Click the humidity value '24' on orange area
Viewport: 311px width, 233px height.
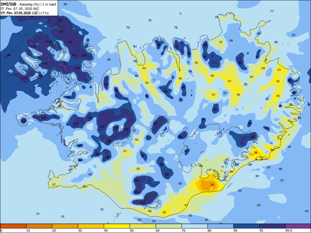click(x=212, y=185)
